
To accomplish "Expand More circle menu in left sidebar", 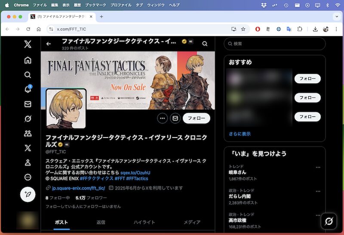I will (x=28, y=177).
